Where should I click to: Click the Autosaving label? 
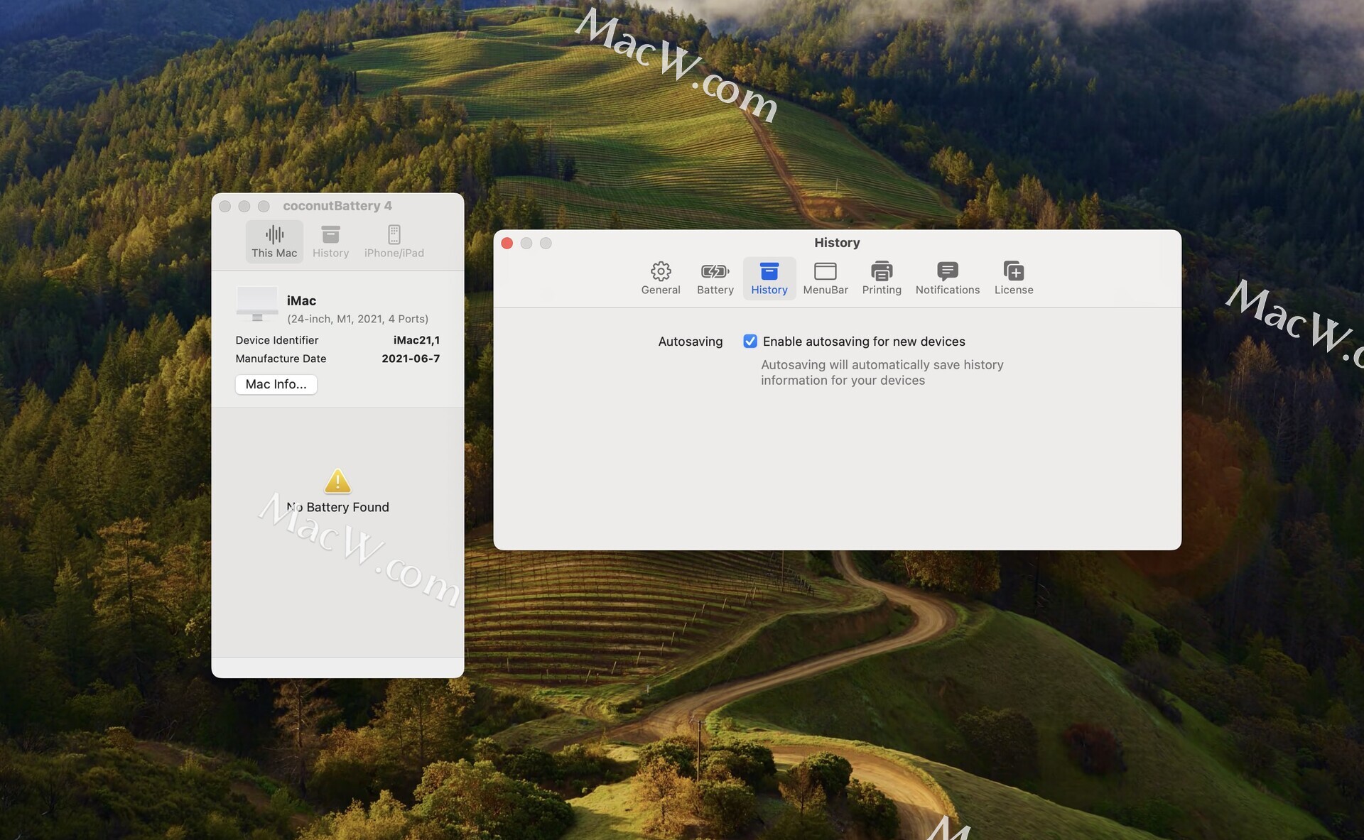coord(690,342)
